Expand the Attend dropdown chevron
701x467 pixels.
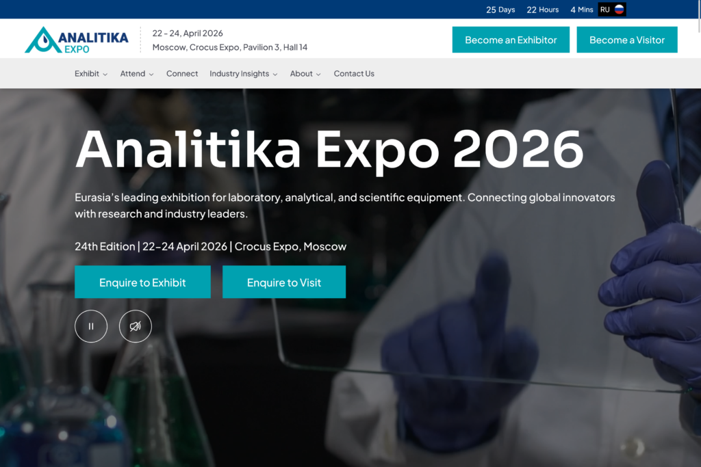click(151, 74)
